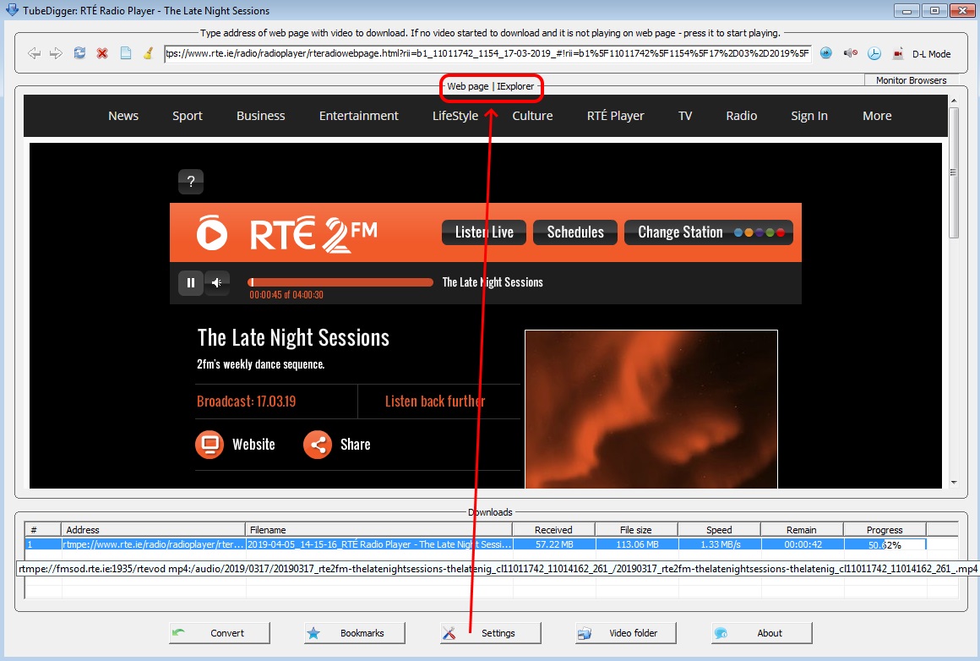Screen dimensions: 980x661
Task: Click the speaker sound icon in toolbar
Action: coord(850,53)
